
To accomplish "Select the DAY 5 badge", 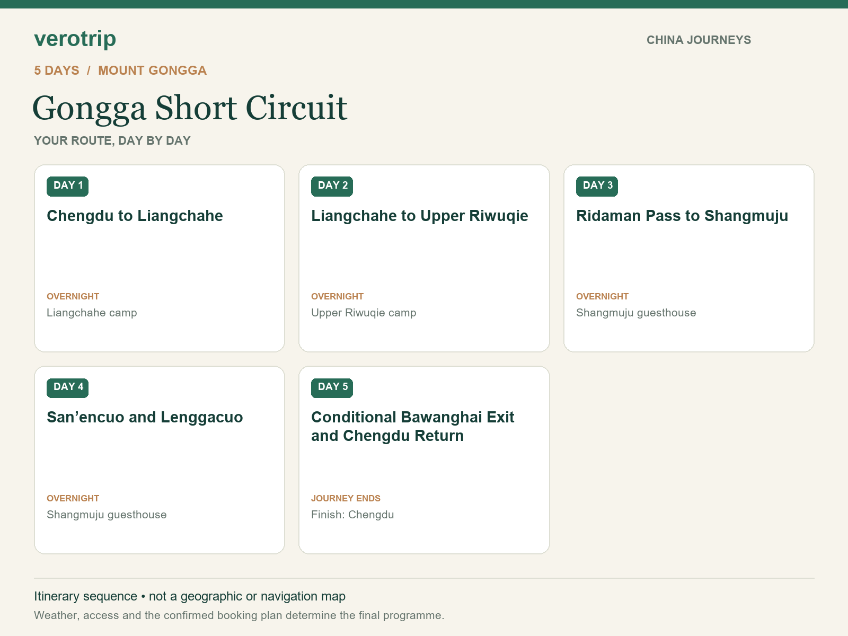I will [x=332, y=387].
